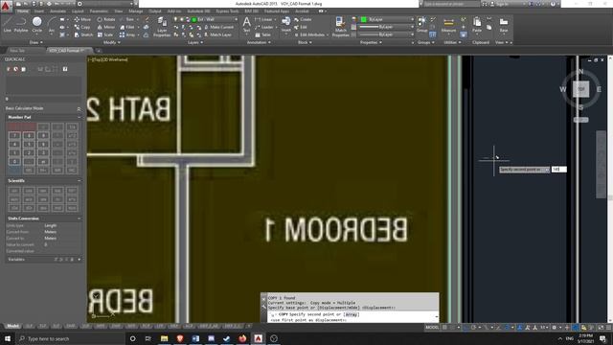613x345 pixels.
Task: Switch to the Home ribbon tab
Action: pyautogui.click(x=23, y=11)
